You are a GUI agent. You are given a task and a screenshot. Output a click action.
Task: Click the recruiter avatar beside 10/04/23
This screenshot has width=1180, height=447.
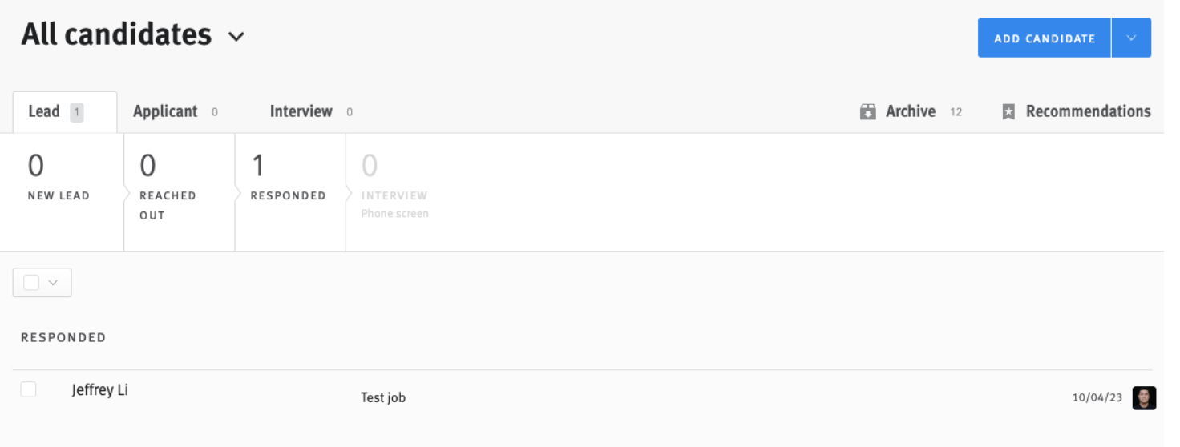click(x=1144, y=398)
